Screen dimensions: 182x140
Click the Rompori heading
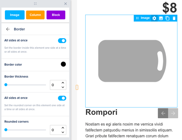[x=101, y=112]
